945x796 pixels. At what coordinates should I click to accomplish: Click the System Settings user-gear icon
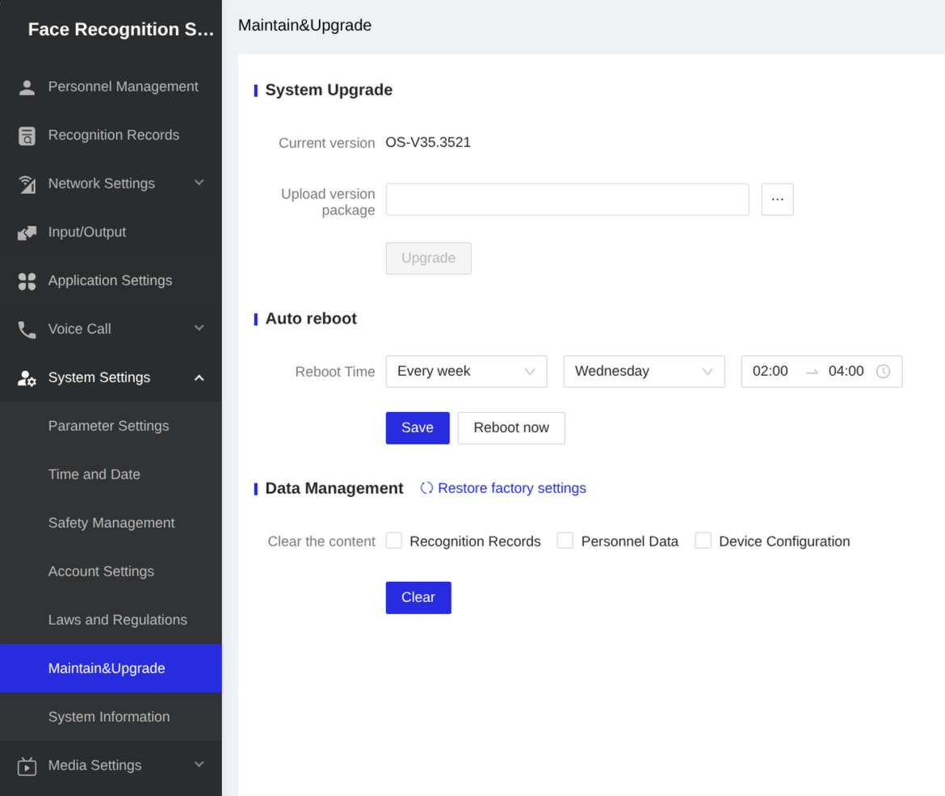(27, 378)
